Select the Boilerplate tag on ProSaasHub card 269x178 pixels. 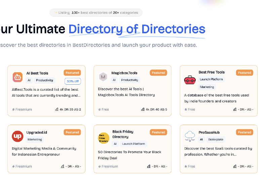(216, 139)
